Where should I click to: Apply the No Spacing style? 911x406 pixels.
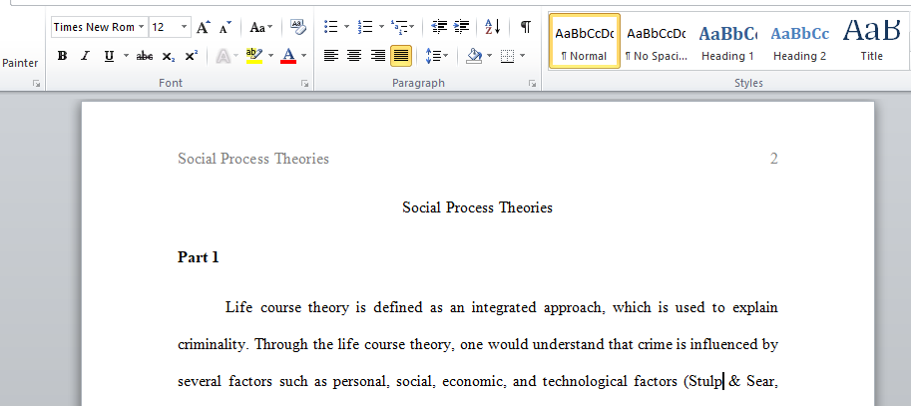656,41
